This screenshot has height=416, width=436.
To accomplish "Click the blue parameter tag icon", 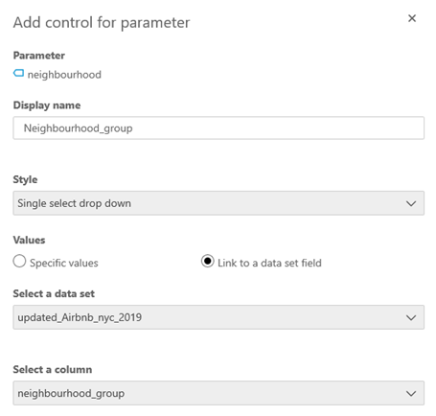I will [x=18, y=73].
